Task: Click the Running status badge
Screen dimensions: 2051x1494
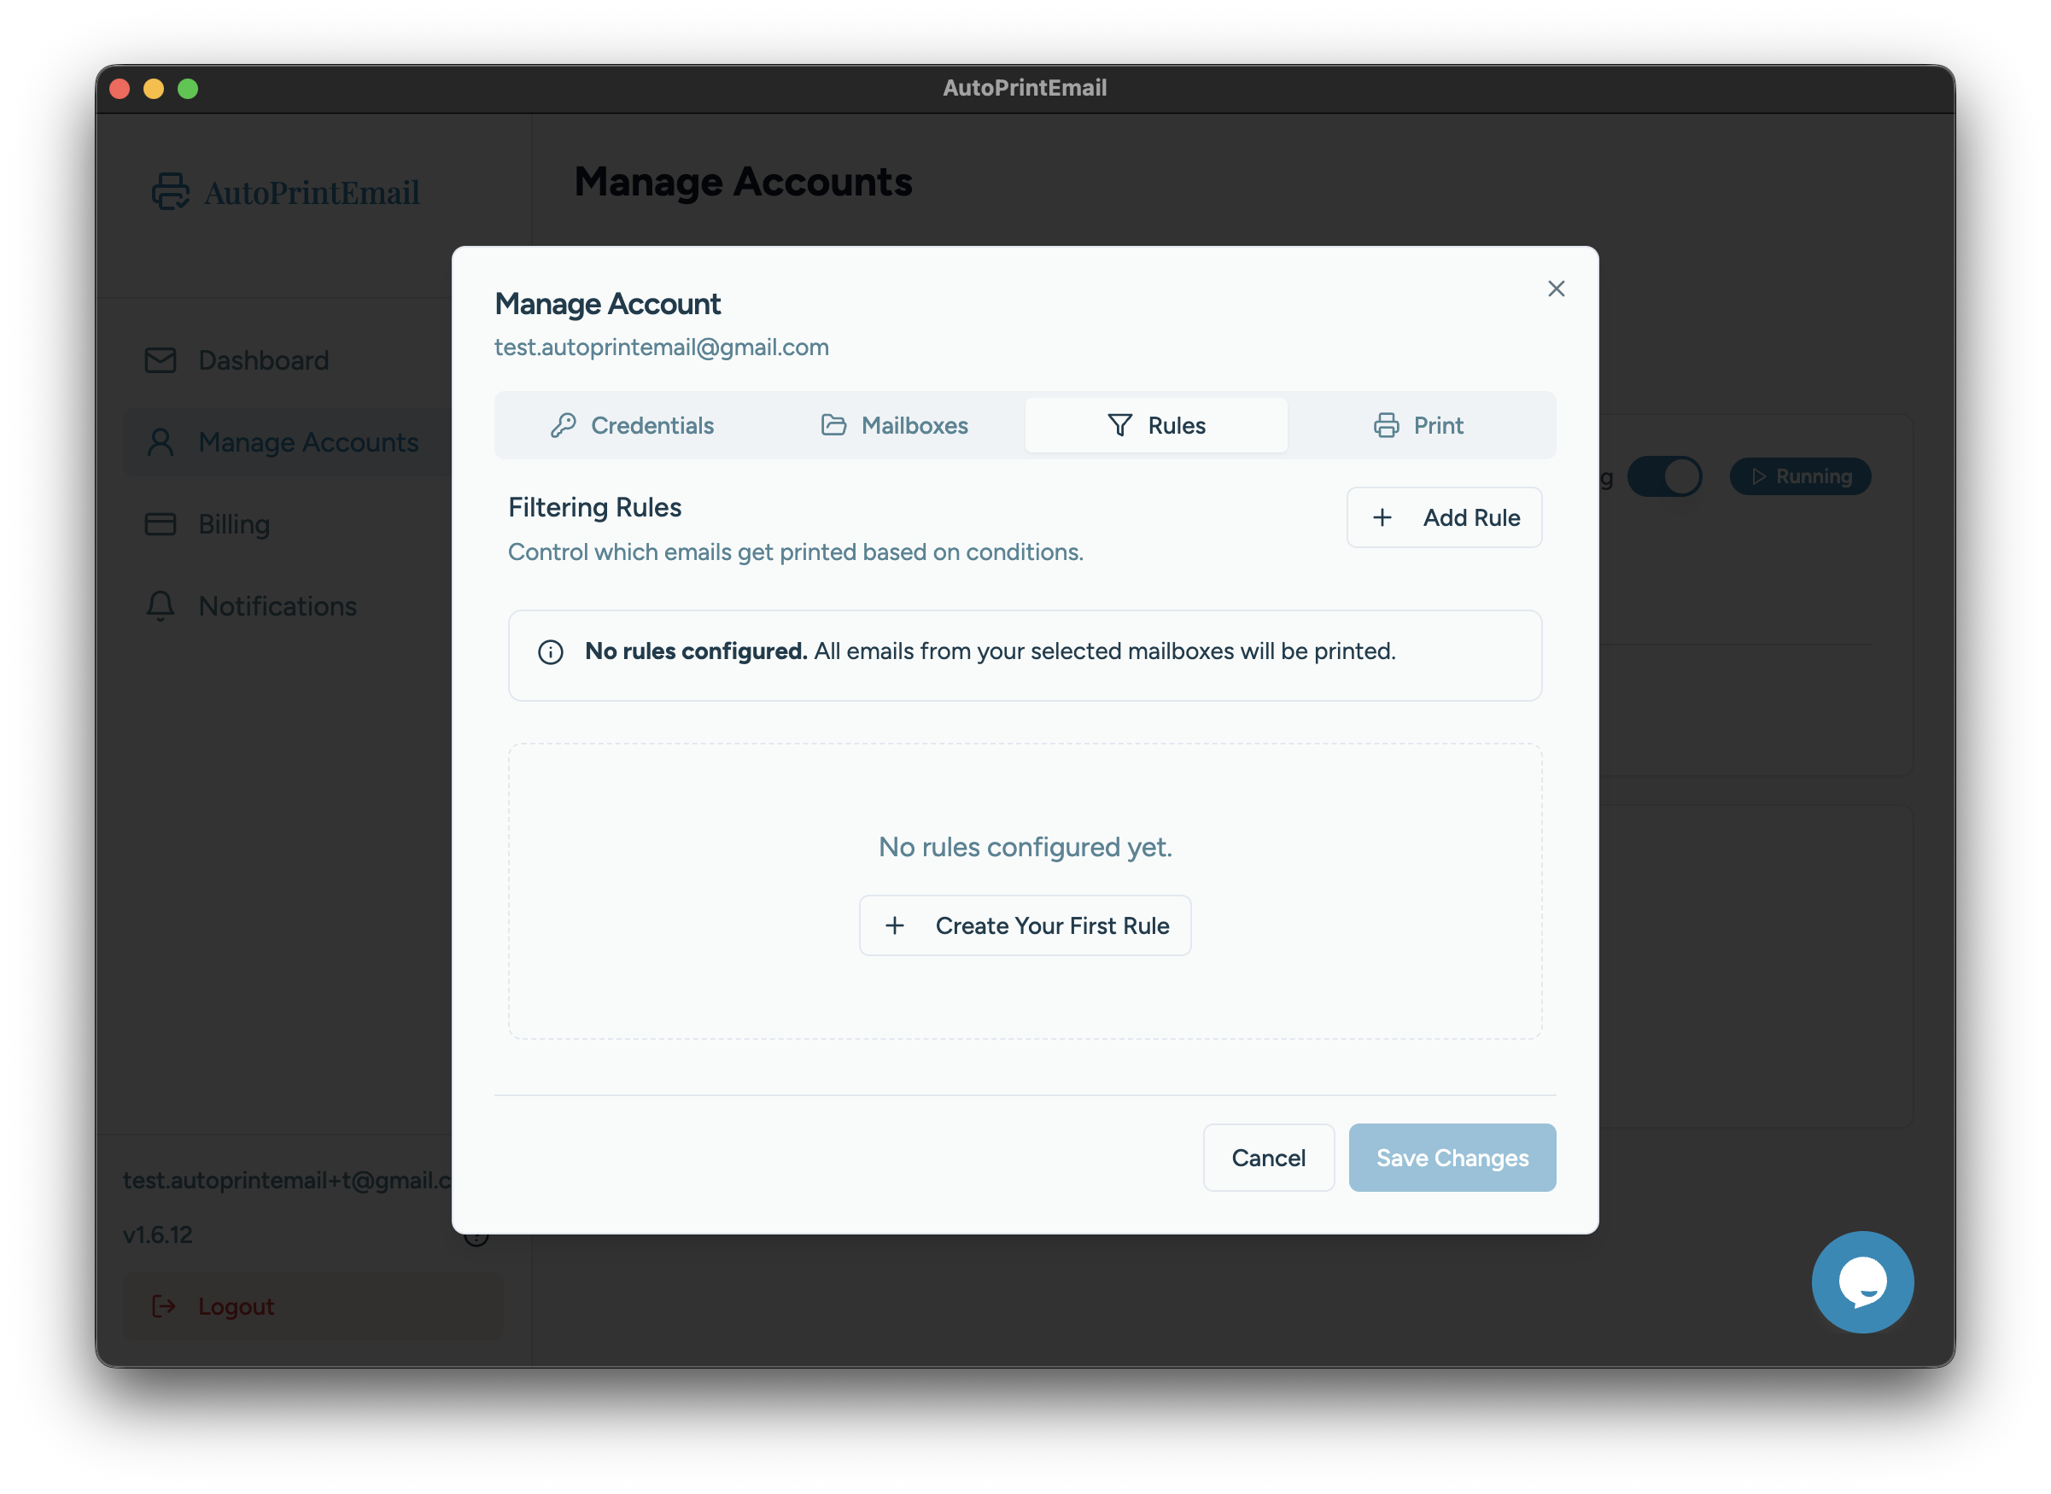Action: click(1800, 476)
